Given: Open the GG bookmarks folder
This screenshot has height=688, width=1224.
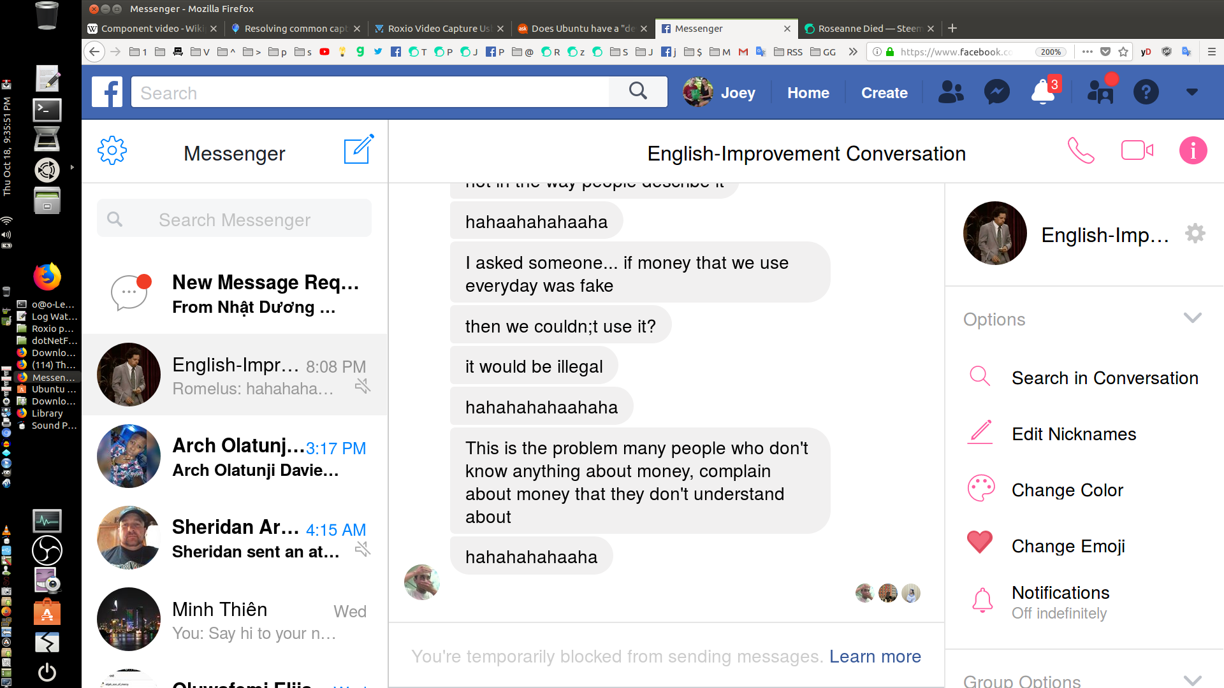Looking at the screenshot, I should (x=823, y=52).
